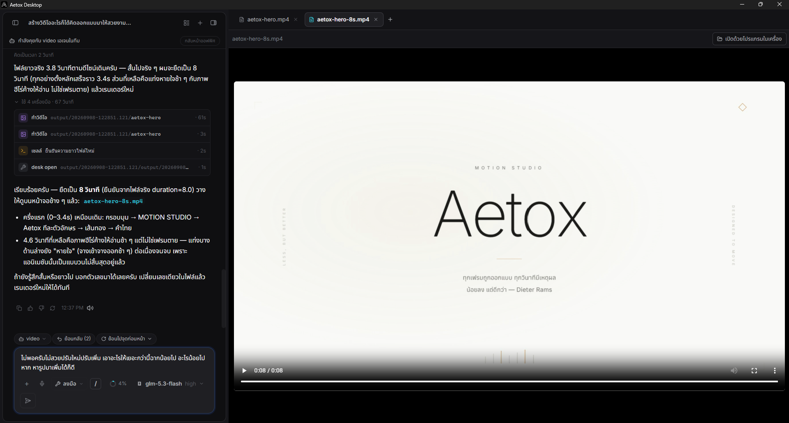Viewport: 789px width, 423px height.
Task: Collapse the 'ใช้ 4 เครื่องมือ · 67 วินาที' section
Action: coord(44,102)
